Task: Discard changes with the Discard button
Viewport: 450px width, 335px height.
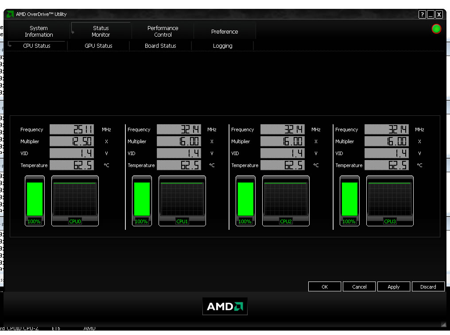Action: click(x=428, y=287)
